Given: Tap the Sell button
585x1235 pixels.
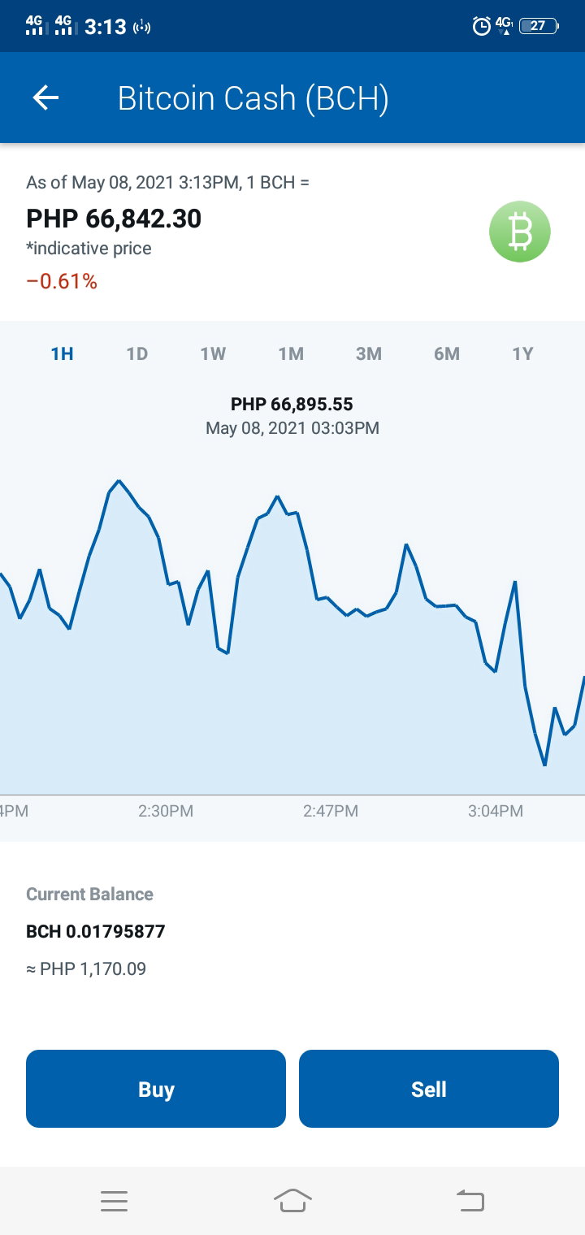Looking at the screenshot, I should [x=429, y=1089].
